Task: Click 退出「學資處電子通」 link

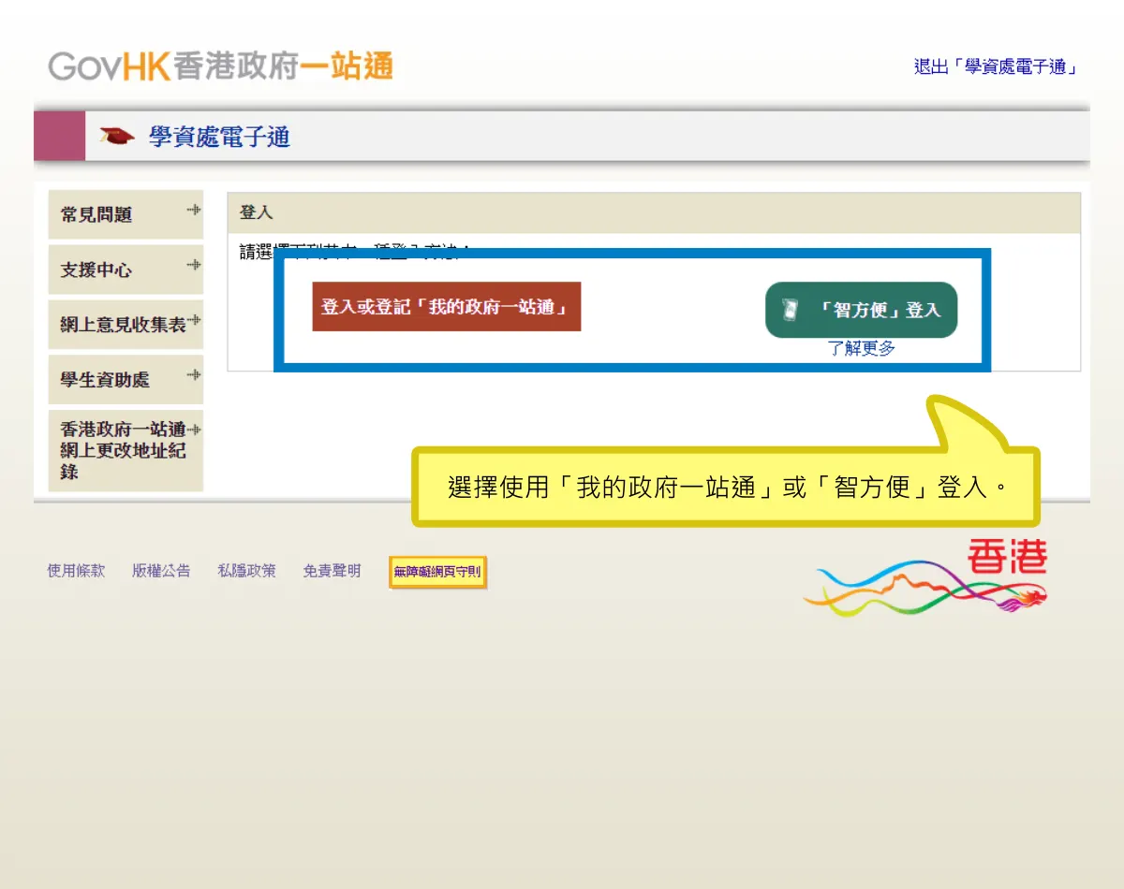Action: tap(997, 66)
